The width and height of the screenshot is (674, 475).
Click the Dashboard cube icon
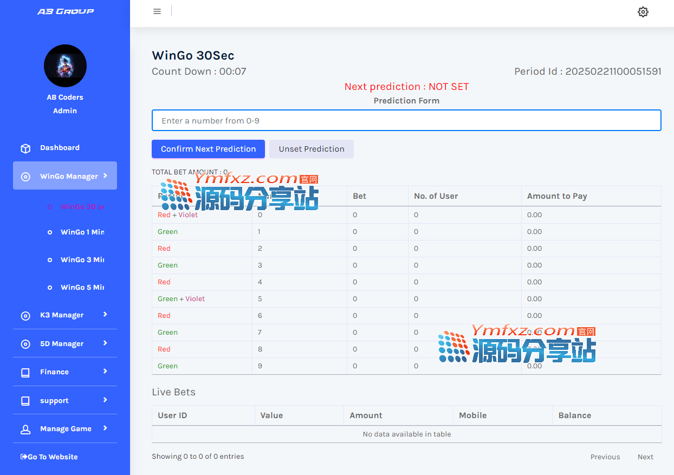tap(25, 148)
